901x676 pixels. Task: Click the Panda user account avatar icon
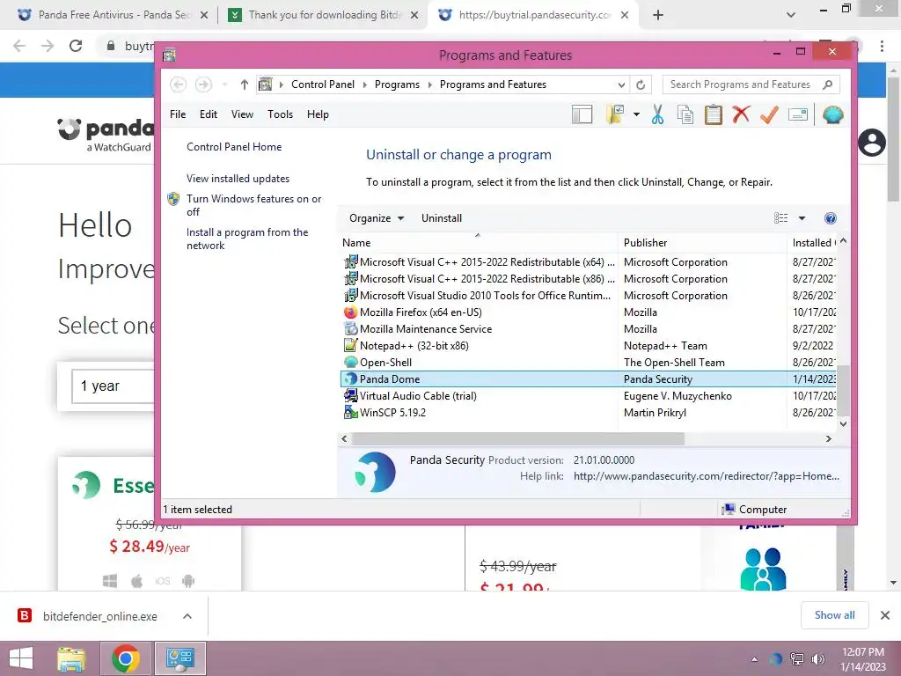pos(872,143)
